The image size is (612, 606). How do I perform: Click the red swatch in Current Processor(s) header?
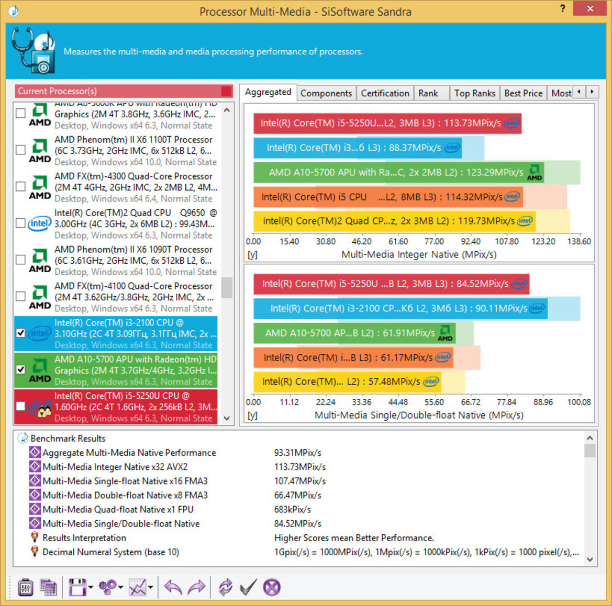(x=226, y=91)
